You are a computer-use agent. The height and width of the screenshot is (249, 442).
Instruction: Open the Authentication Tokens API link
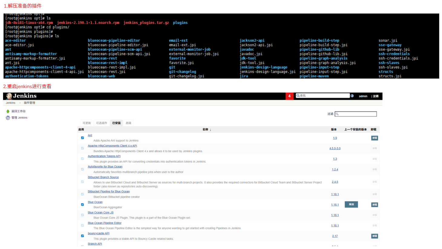[x=104, y=156]
